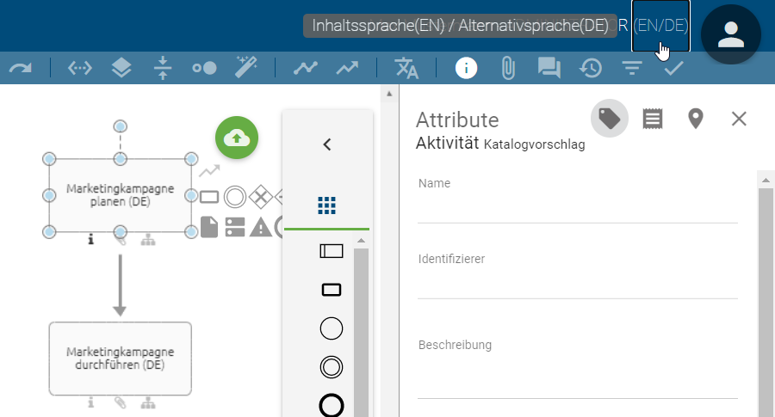Open the tag attributes tab
The image size is (775, 417).
point(610,119)
